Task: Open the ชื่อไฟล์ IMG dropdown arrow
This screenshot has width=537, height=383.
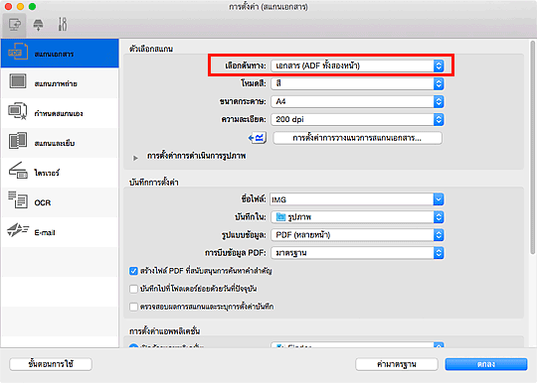Action: click(x=439, y=199)
